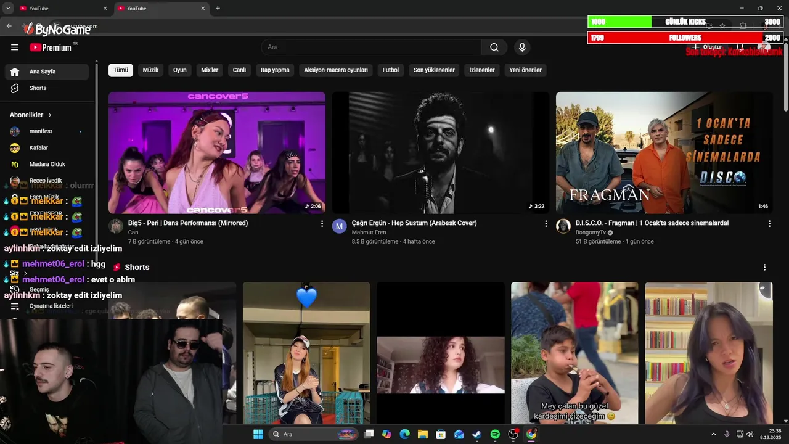Click BongomyTv channel avatar
The image size is (789, 444).
coord(563,226)
